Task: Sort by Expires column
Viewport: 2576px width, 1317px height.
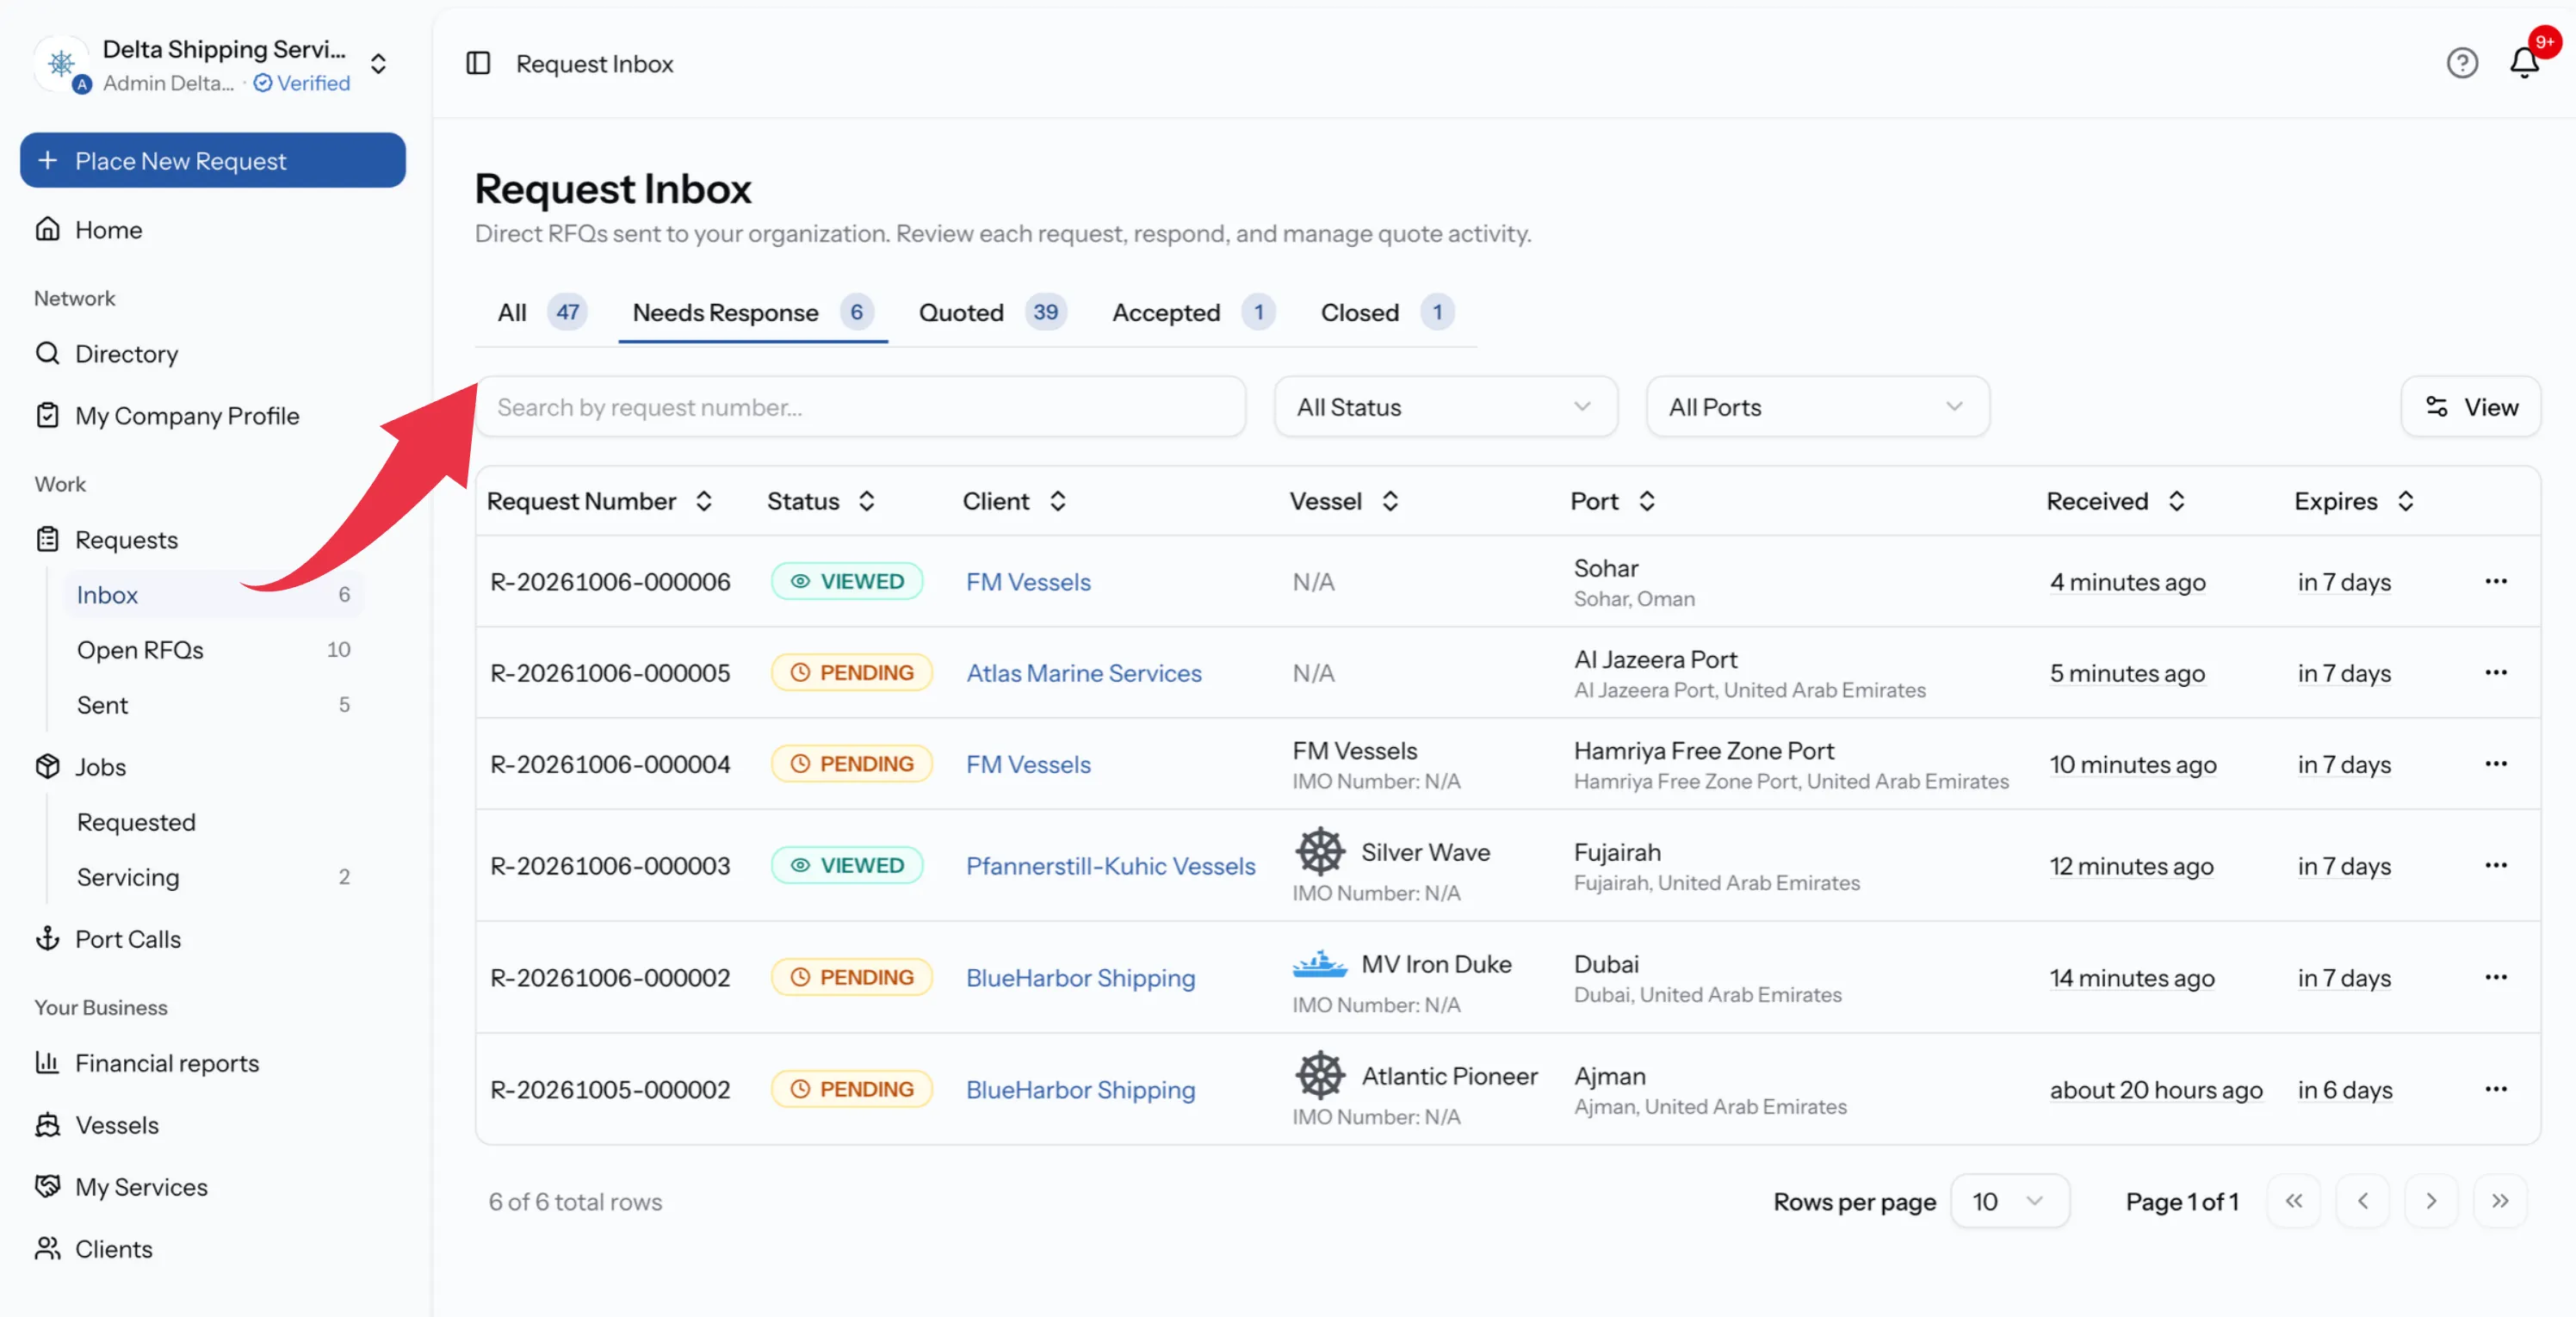Action: pyautogui.click(x=2355, y=501)
